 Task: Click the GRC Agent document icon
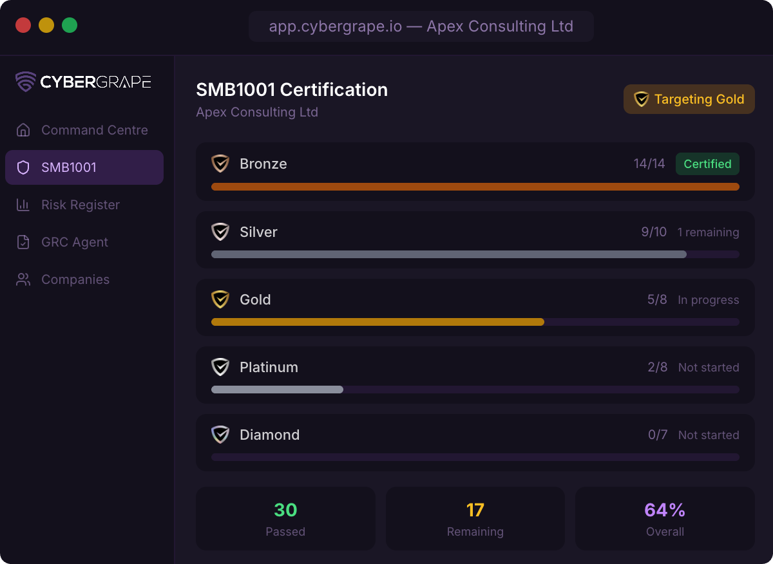pos(23,242)
